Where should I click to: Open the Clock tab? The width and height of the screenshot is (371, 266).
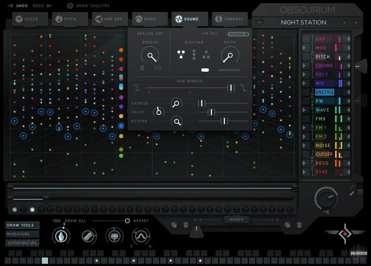(x=30, y=19)
